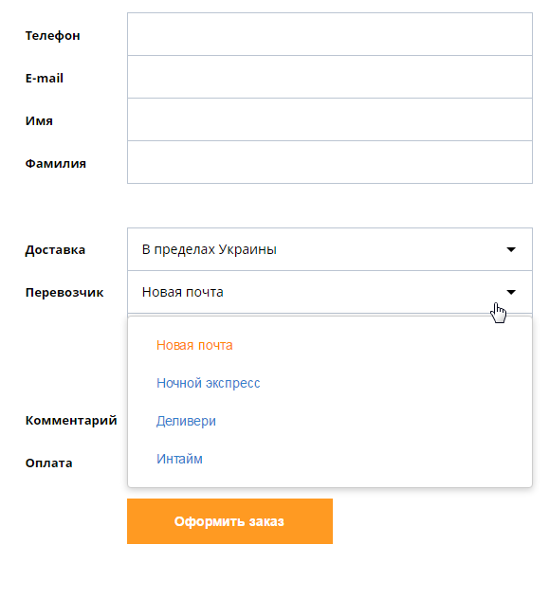Click the Перевозчик label
549x599 pixels.
pyautogui.click(x=64, y=293)
